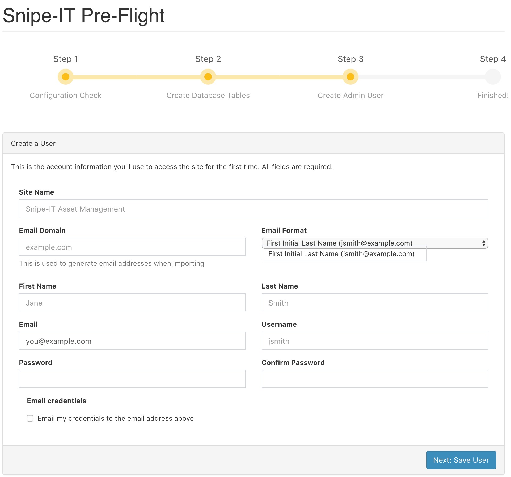The width and height of the screenshot is (511, 477).
Task: Click the "Step 4" heading text
Action: tap(493, 59)
